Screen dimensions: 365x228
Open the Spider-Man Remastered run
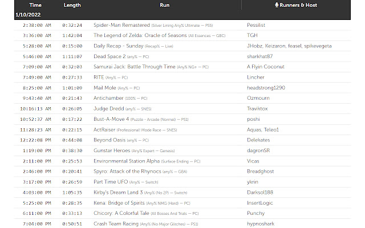coord(121,25)
